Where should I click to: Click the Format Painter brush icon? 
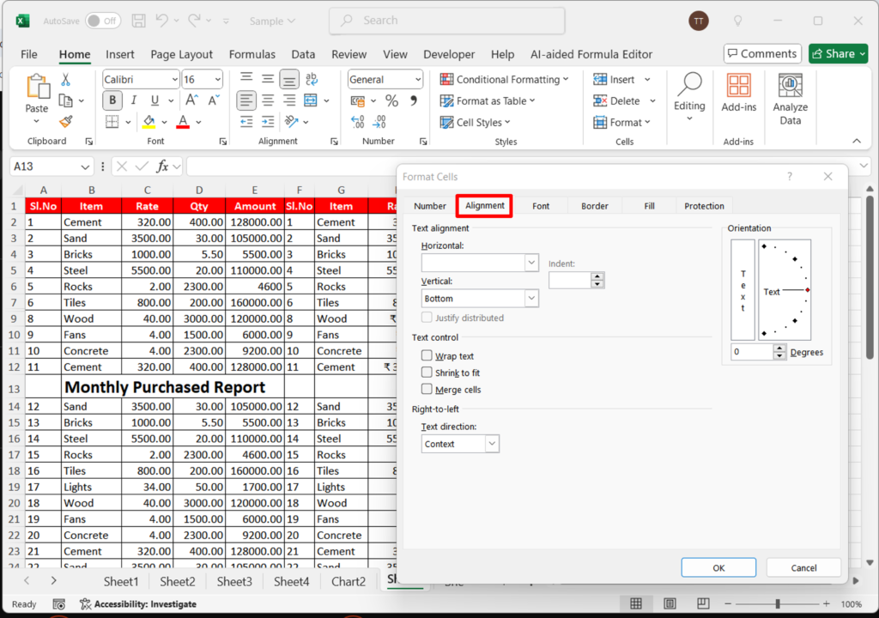click(65, 121)
